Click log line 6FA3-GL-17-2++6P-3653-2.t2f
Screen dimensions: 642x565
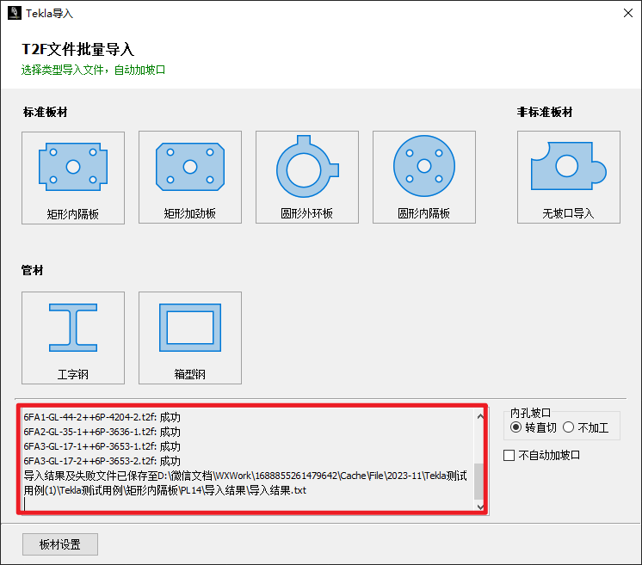coord(102,461)
